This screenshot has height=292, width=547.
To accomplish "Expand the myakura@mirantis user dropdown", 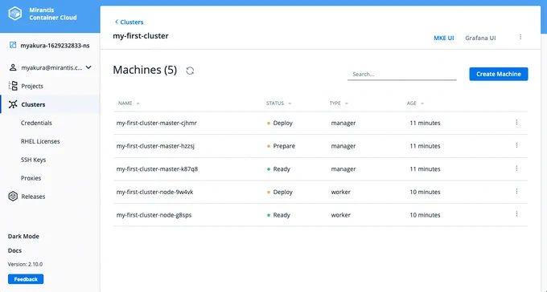I will pyautogui.click(x=88, y=67).
